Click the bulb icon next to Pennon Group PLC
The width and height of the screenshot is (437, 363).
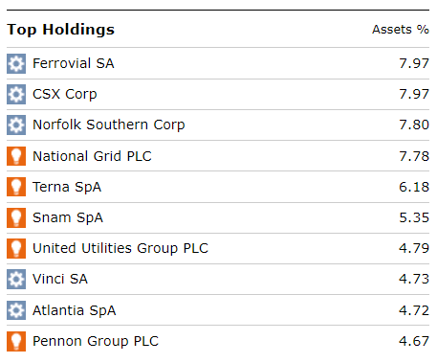coord(16,341)
